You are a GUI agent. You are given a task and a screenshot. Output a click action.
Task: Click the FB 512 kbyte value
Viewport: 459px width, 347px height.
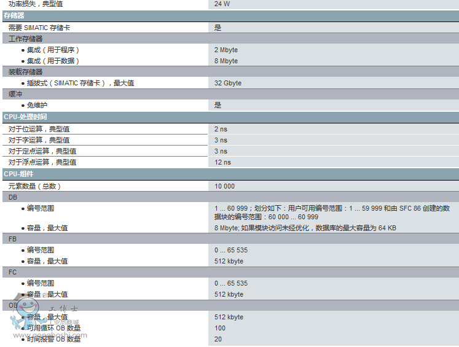(229, 261)
